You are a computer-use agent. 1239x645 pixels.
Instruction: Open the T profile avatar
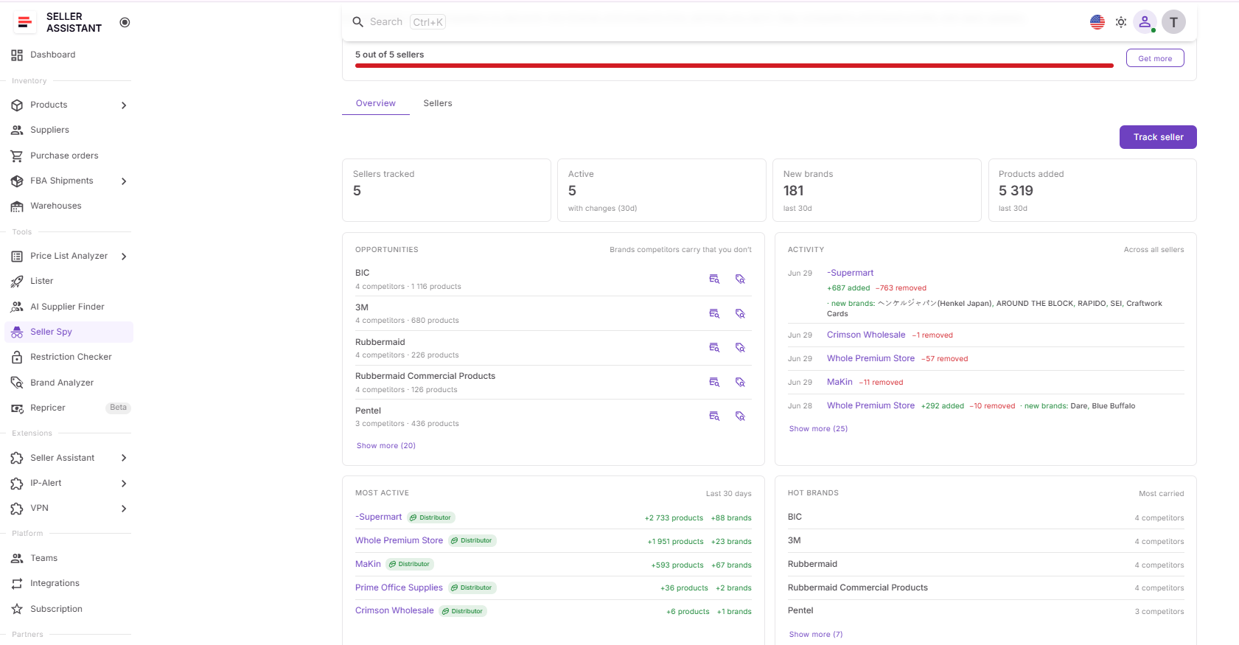point(1174,22)
